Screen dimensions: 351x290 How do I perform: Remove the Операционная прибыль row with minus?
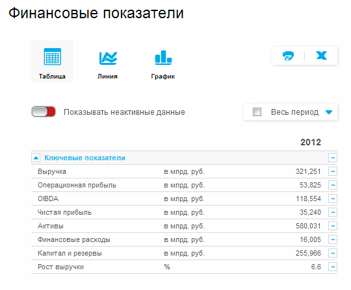(333, 185)
